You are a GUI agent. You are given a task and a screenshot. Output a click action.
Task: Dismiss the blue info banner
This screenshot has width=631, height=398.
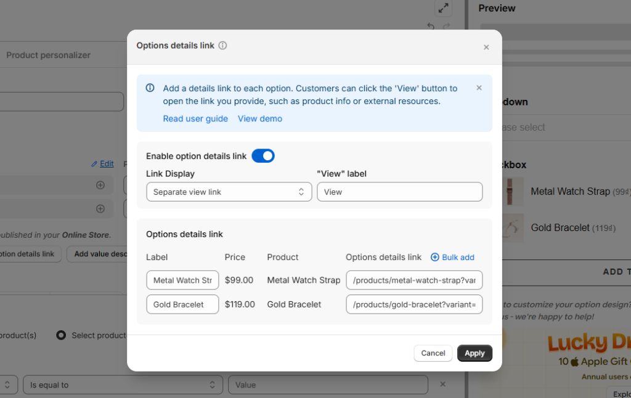click(x=479, y=88)
